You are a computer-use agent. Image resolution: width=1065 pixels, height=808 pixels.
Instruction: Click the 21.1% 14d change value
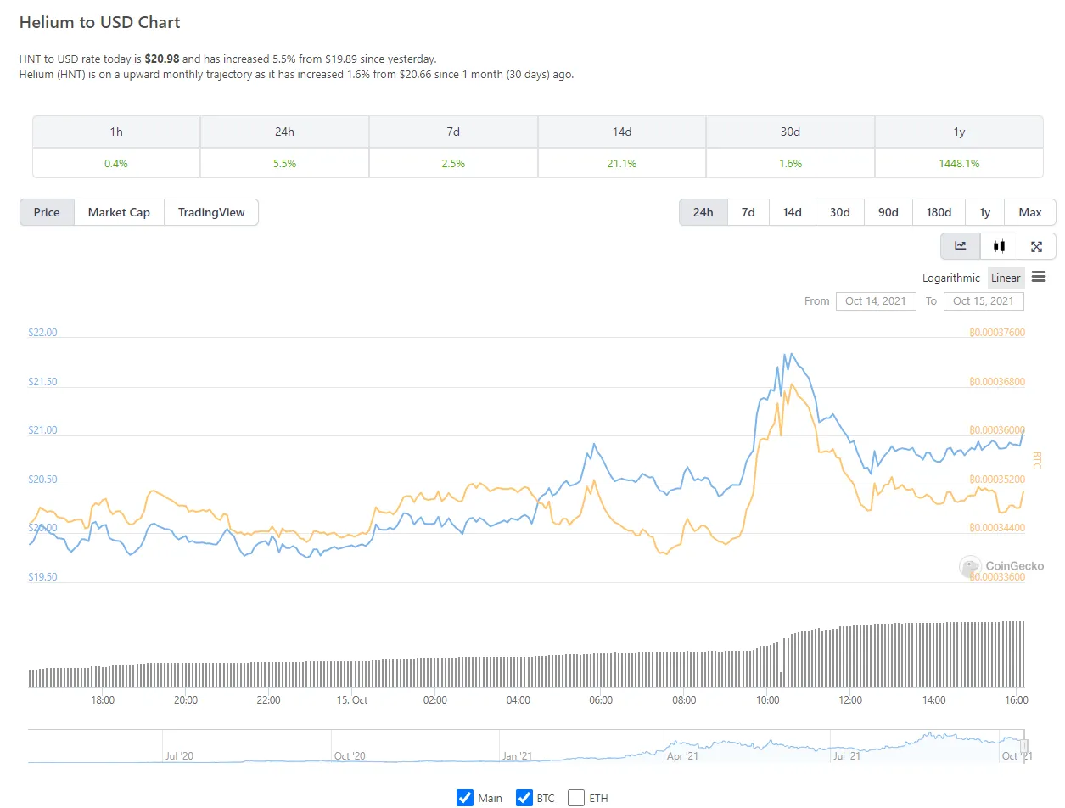coord(622,163)
